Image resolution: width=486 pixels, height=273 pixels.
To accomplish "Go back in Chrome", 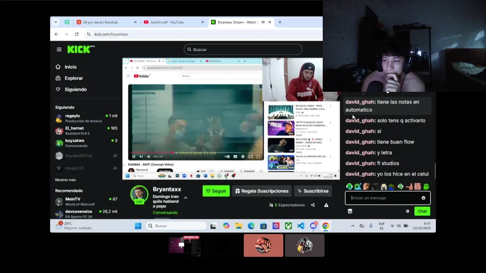I will 56,34.
